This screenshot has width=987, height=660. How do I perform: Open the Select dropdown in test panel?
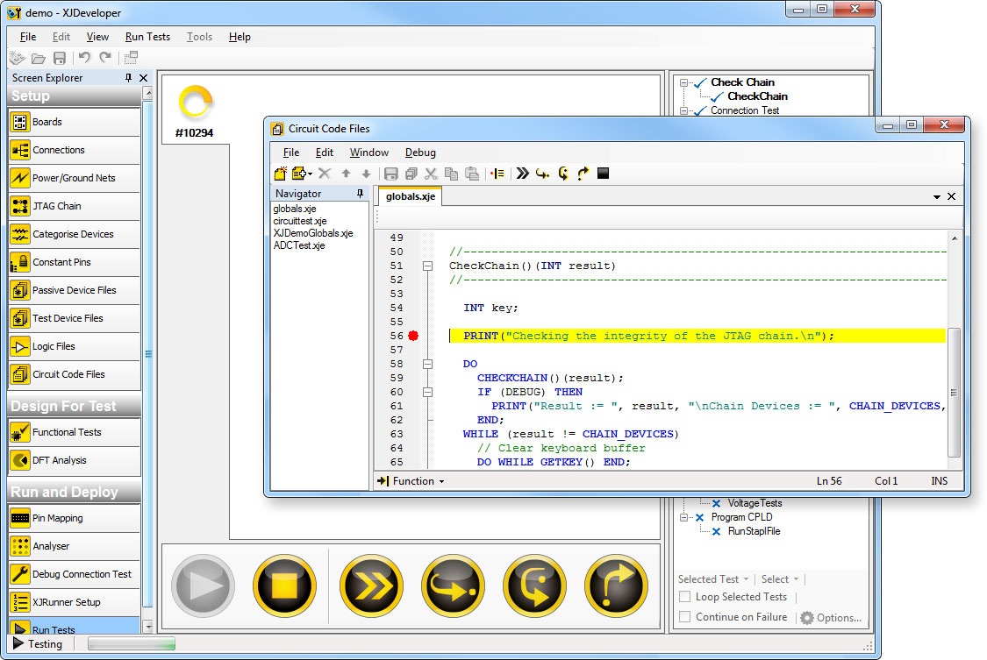780,578
